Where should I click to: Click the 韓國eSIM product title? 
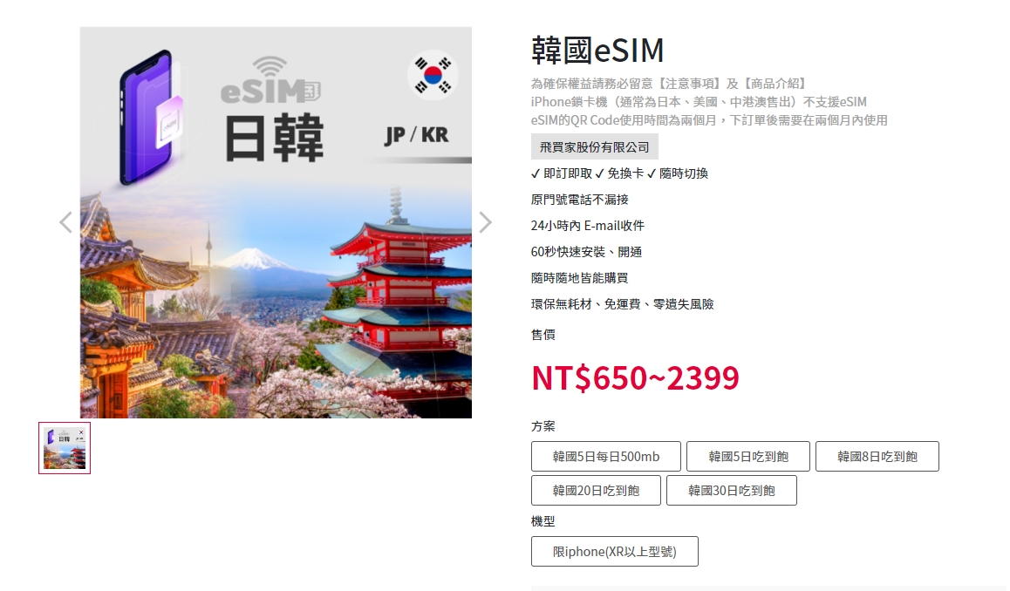pyautogui.click(x=597, y=51)
